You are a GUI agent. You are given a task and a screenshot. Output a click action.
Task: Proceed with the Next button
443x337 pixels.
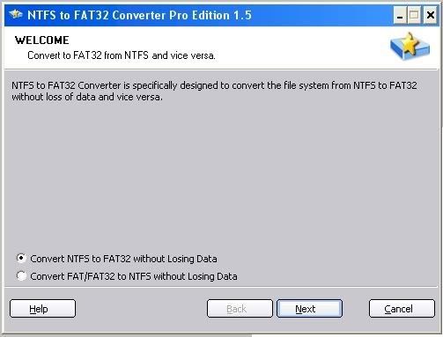pos(309,309)
